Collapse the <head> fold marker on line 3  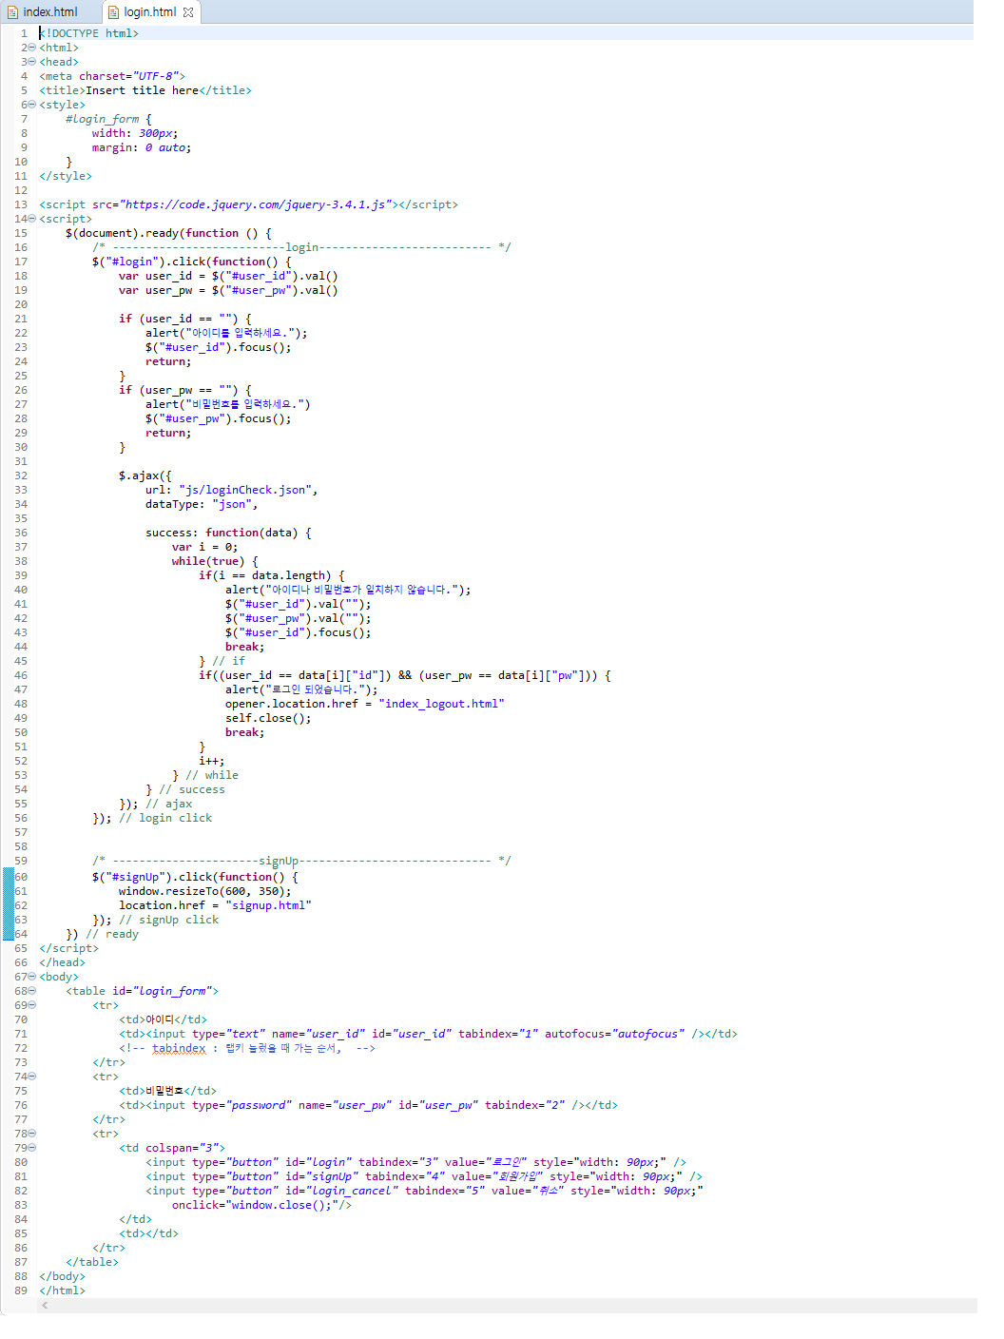32,62
